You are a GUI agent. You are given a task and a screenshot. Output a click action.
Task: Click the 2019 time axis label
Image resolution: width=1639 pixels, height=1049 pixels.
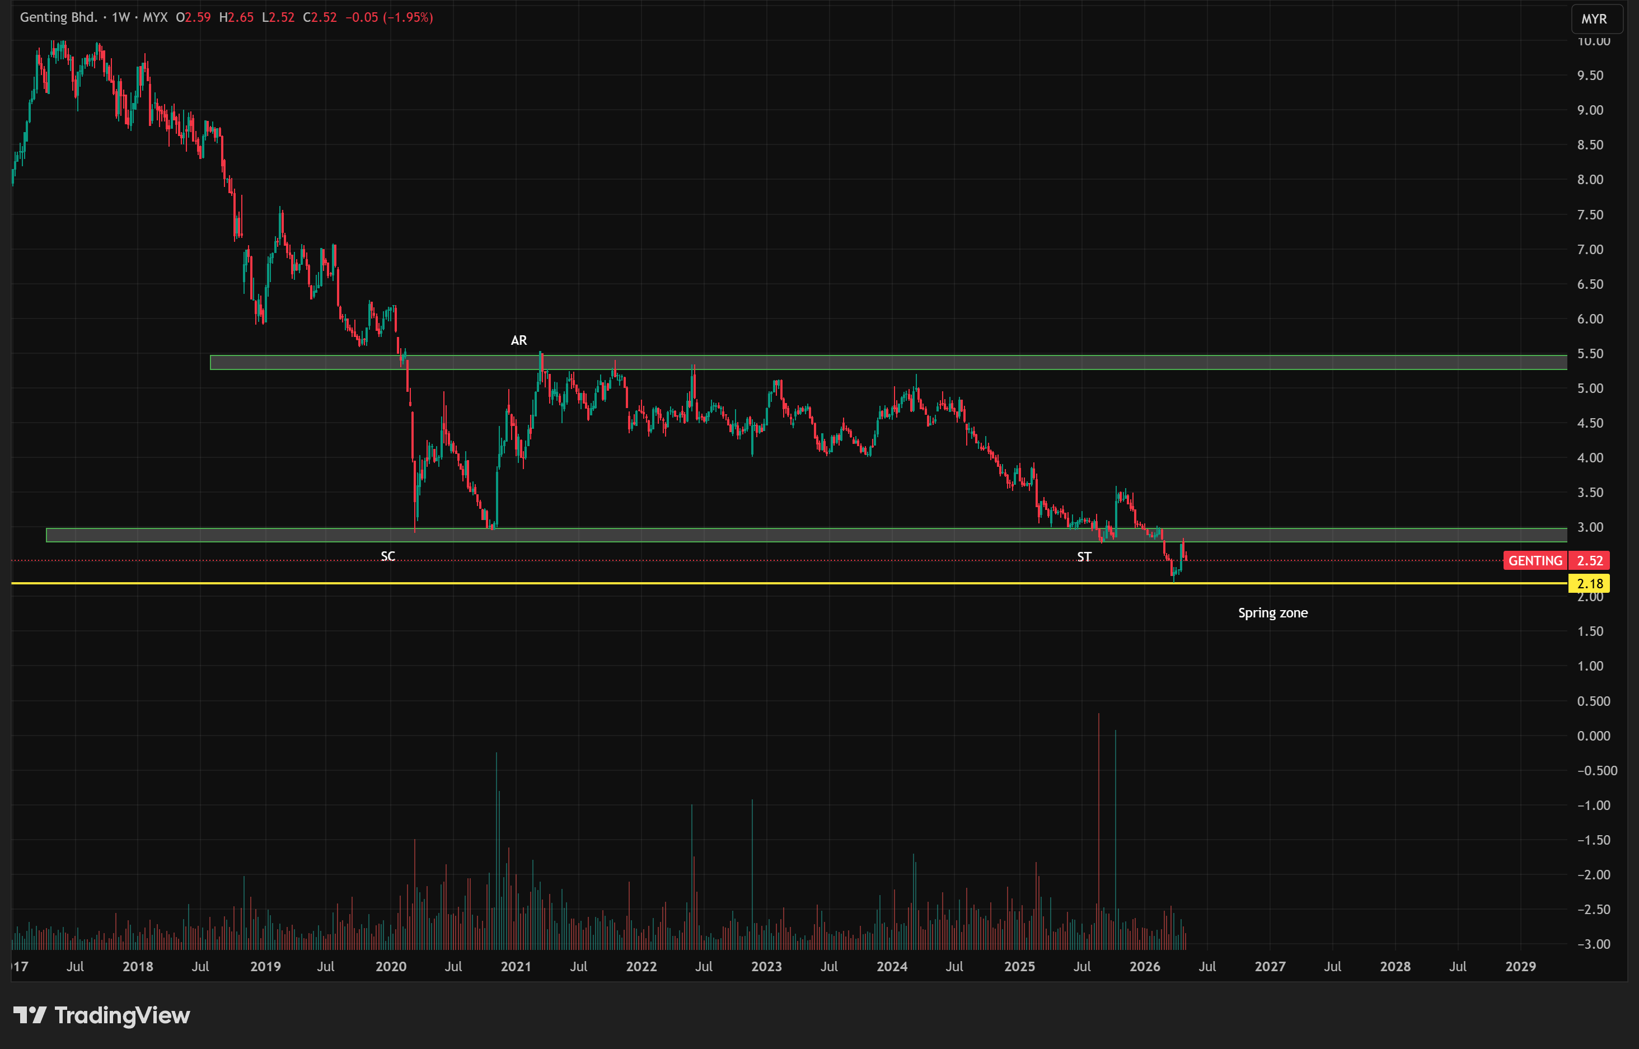pyautogui.click(x=265, y=967)
